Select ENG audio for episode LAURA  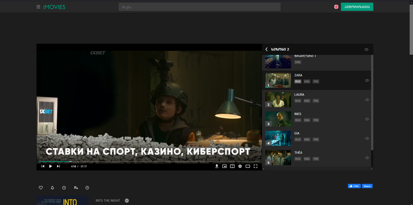(307, 101)
